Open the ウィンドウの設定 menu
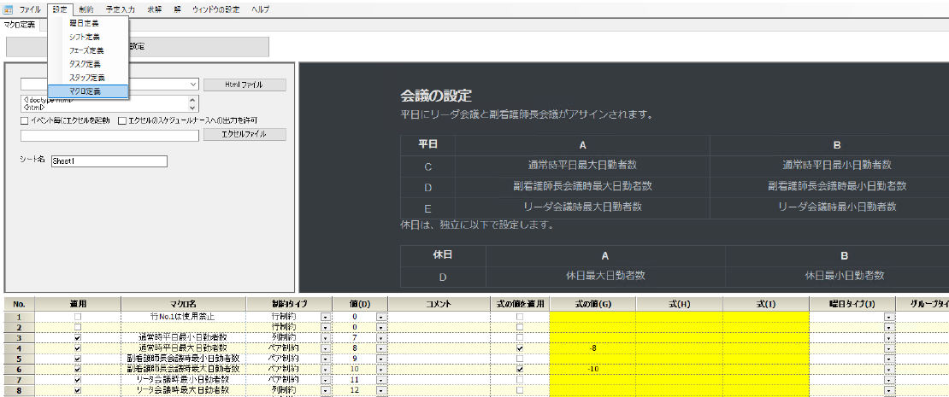 pos(215,9)
